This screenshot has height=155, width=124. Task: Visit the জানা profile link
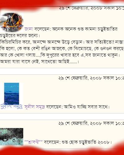coord(29,29)
